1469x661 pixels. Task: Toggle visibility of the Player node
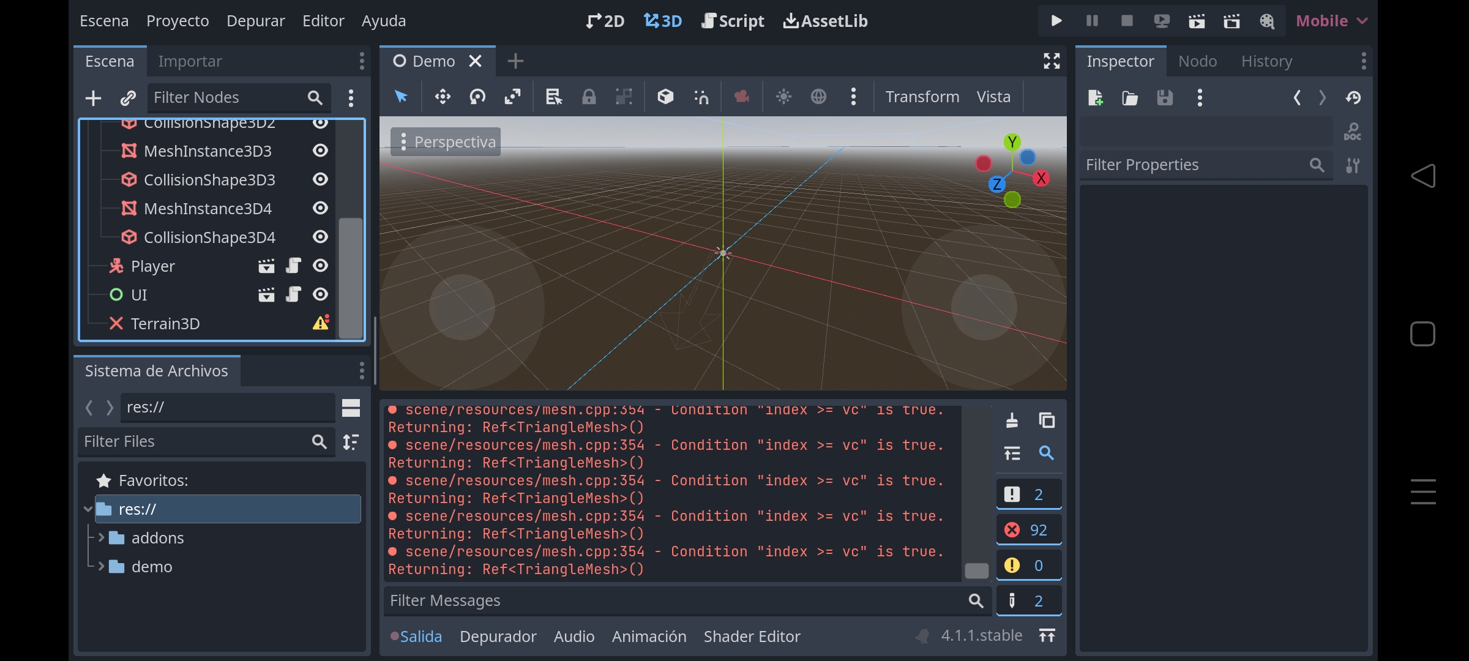320,266
